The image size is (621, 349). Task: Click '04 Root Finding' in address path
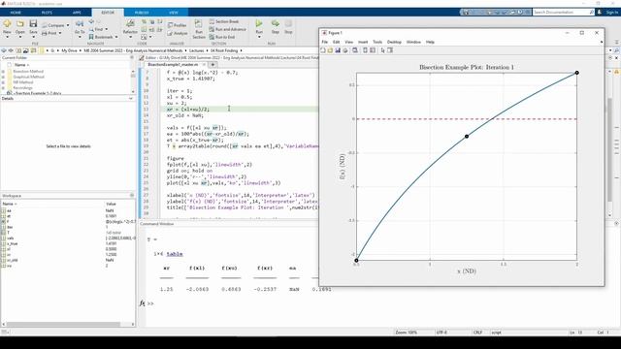click(x=224, y=50)
